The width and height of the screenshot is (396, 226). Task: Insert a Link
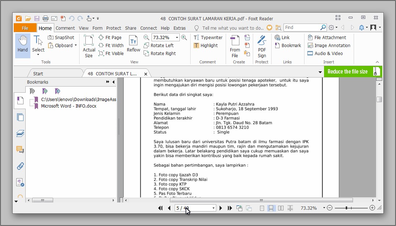282,37
